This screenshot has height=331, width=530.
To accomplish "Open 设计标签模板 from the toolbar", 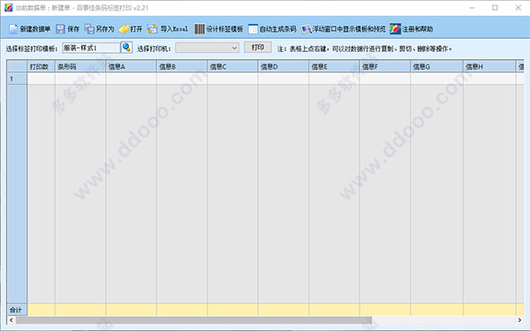I will pos(224,29).
